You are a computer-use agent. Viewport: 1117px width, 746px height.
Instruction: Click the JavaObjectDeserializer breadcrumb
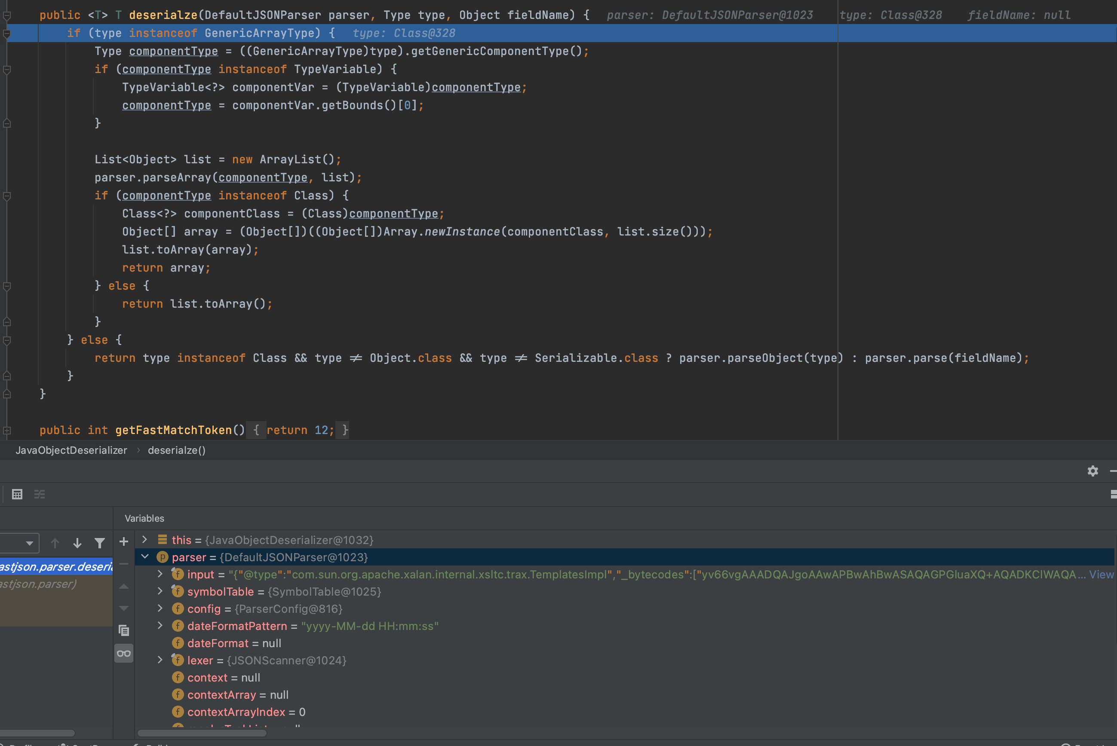coord(71,450)
